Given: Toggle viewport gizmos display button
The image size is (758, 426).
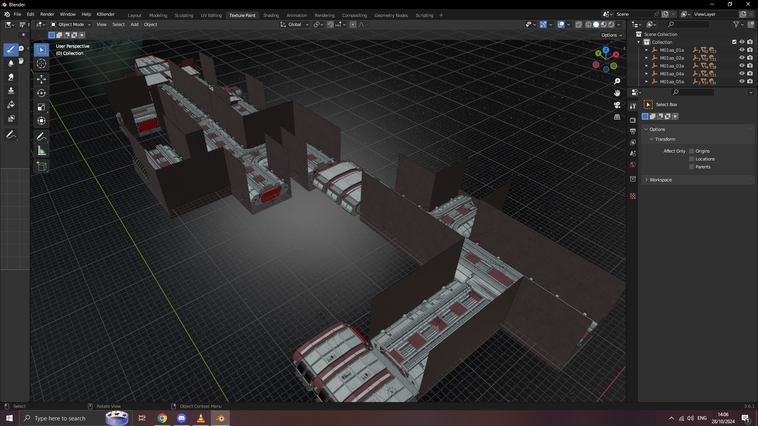Looking at the screenshot, I should 543,24.
